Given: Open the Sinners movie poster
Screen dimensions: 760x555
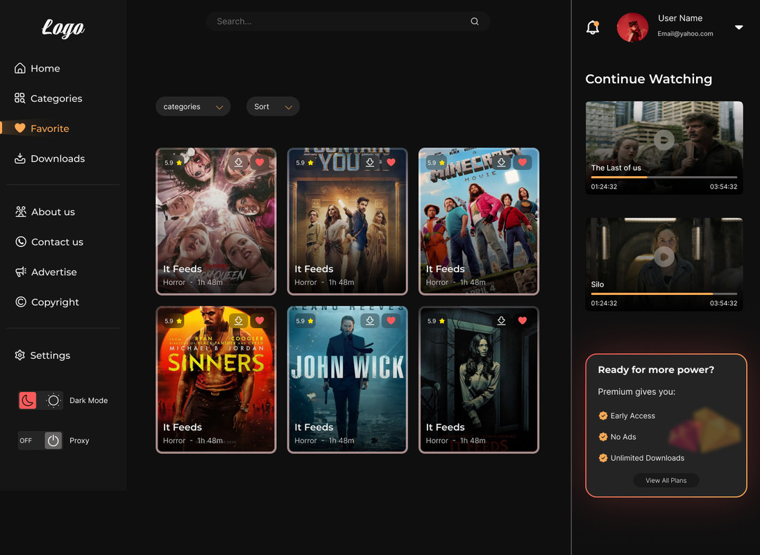Looking at the screenshot, I should tap(216, 379).
